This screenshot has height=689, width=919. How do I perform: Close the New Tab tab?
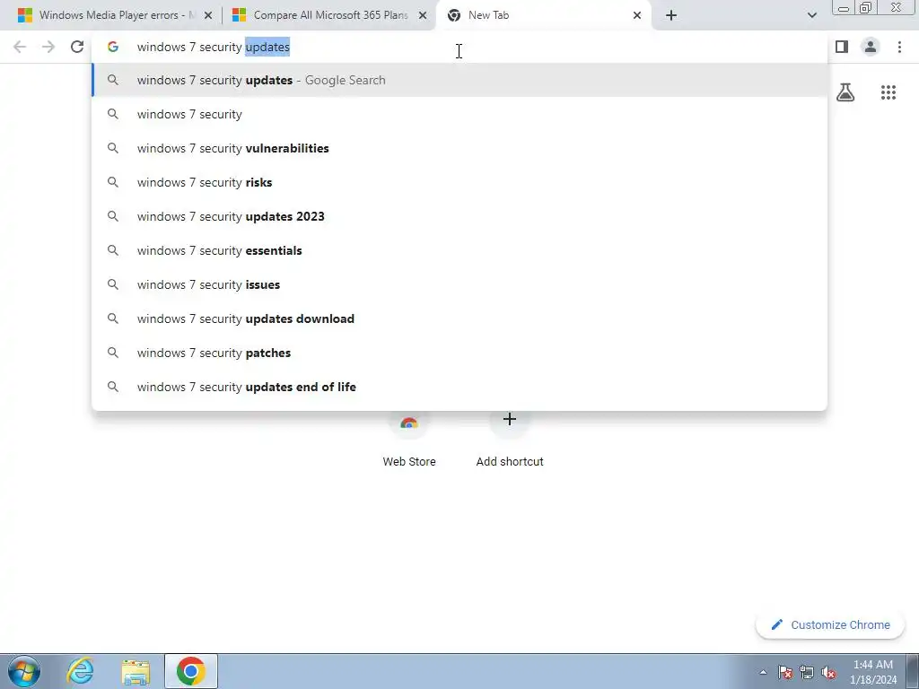[x=637, y=15]
